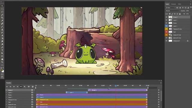Open the Layers panel options menu
This screenshot has height=108, width=192.
pos(191,4)
